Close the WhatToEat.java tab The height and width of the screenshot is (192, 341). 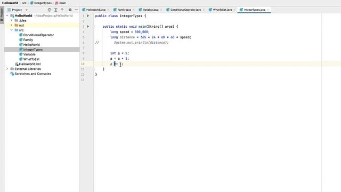234,10
